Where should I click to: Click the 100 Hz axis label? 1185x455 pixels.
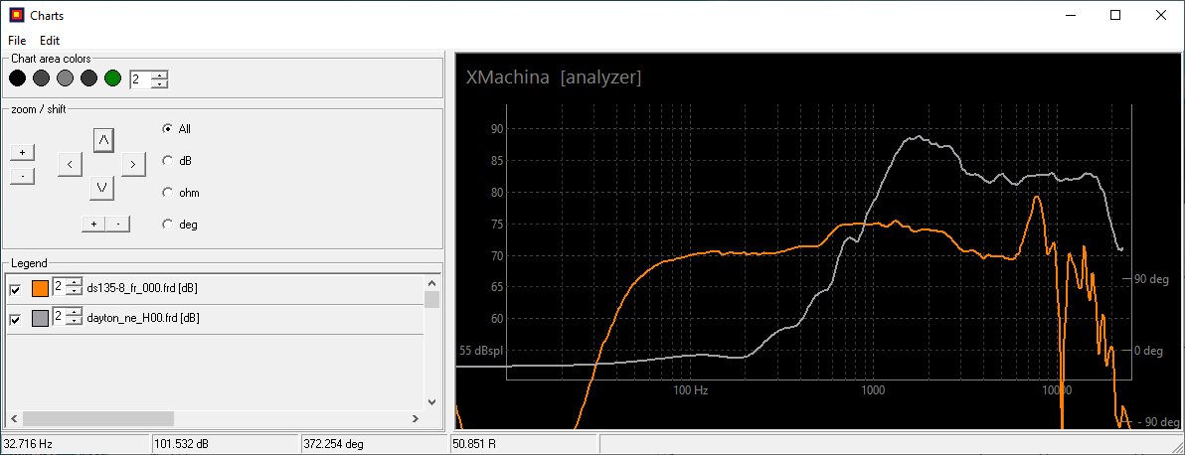tap(690, 390)
